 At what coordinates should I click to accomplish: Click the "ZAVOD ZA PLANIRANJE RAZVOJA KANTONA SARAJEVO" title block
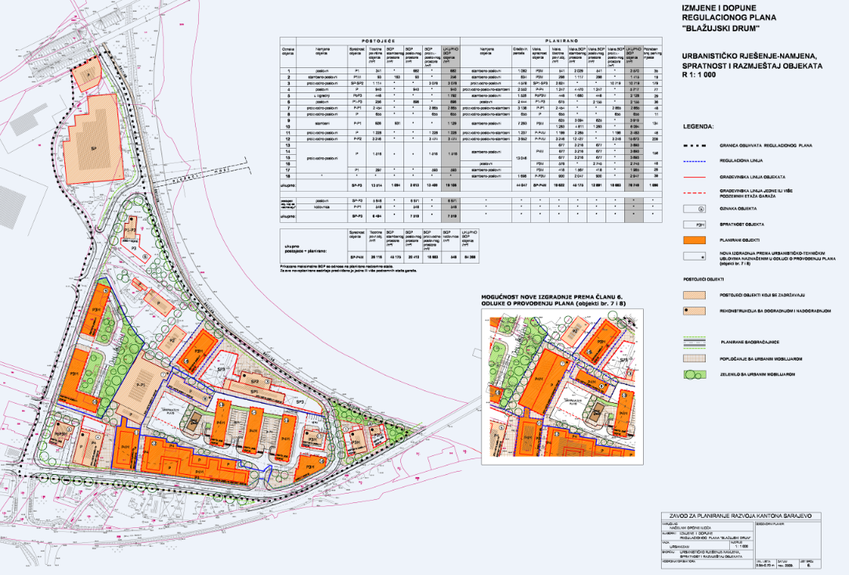pos(741,516)
